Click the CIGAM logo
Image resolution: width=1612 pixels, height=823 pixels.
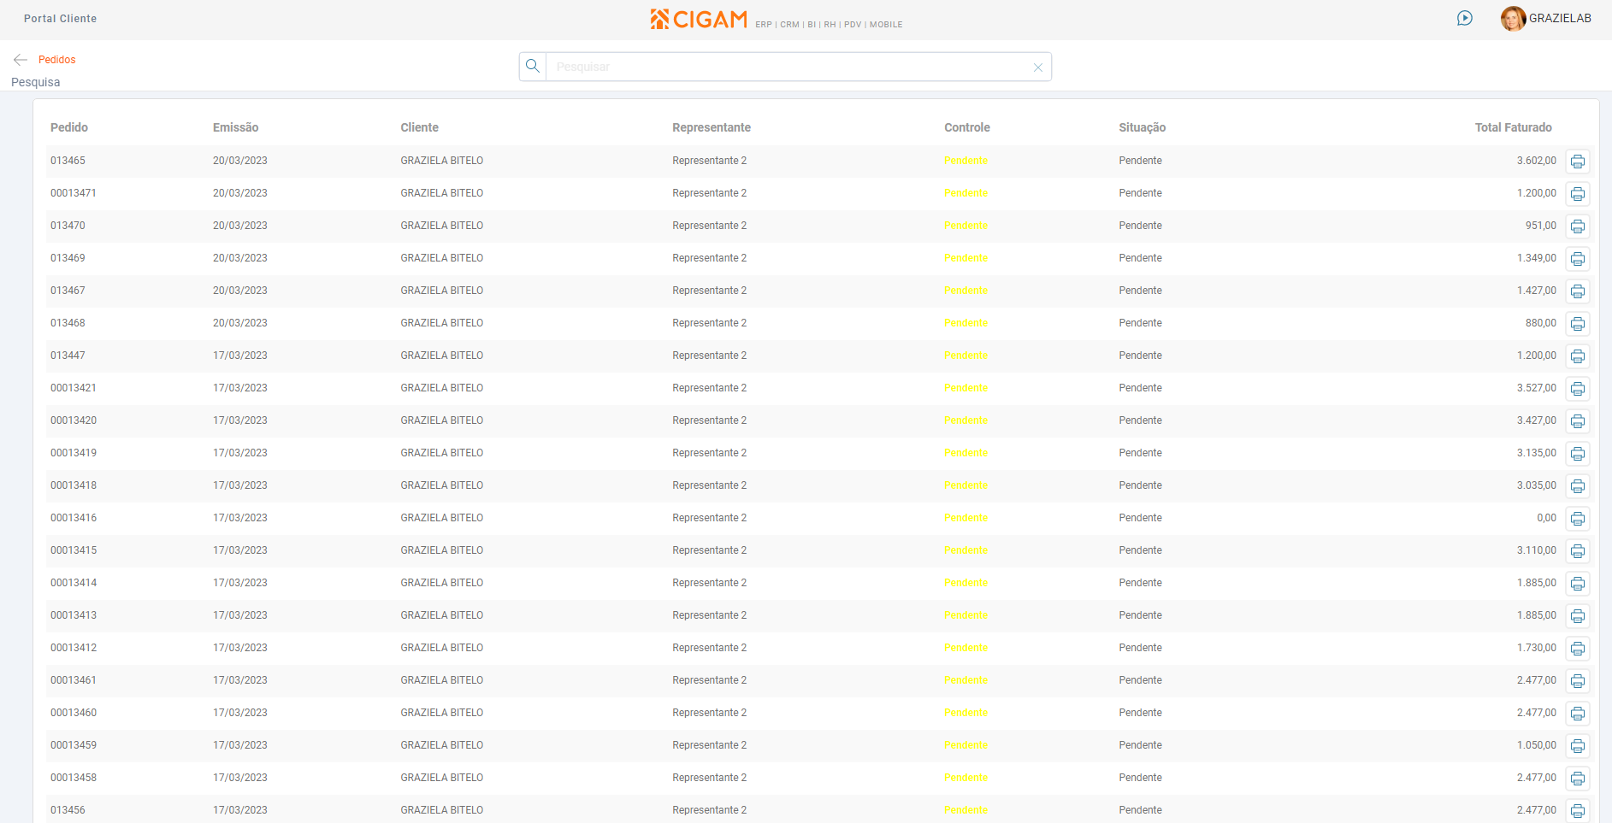[x=699, y=19]
